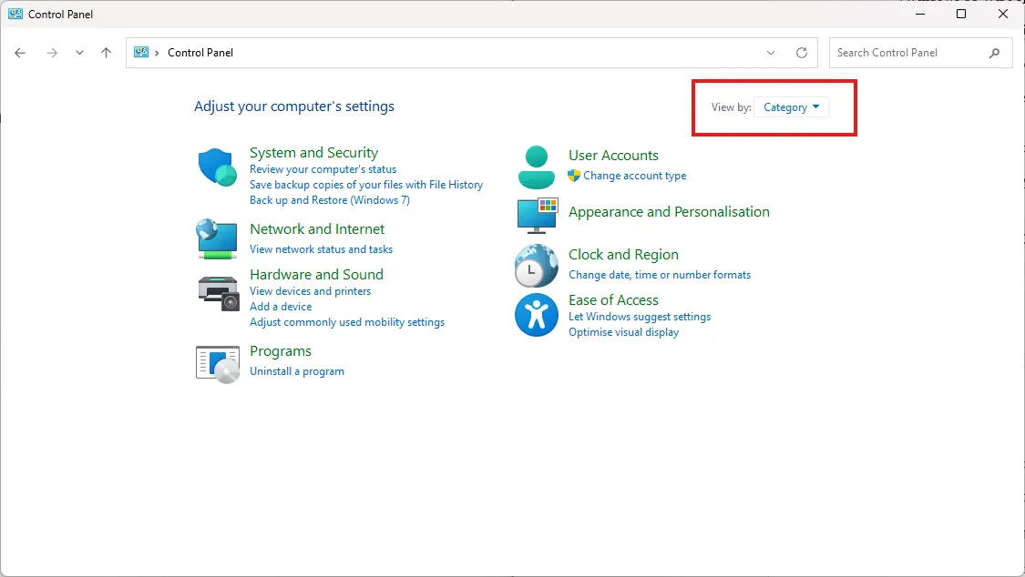Open the Programs heading link

(x=281, y=351)
